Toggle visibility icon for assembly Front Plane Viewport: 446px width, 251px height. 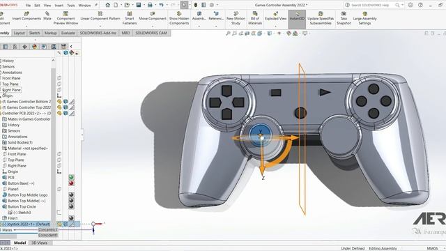(59, 78)
